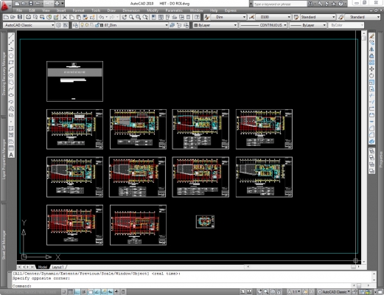Choose the Multiline Text 'A' tool
384x295 pixels.
pyautogui.click(x=11, y=155)
